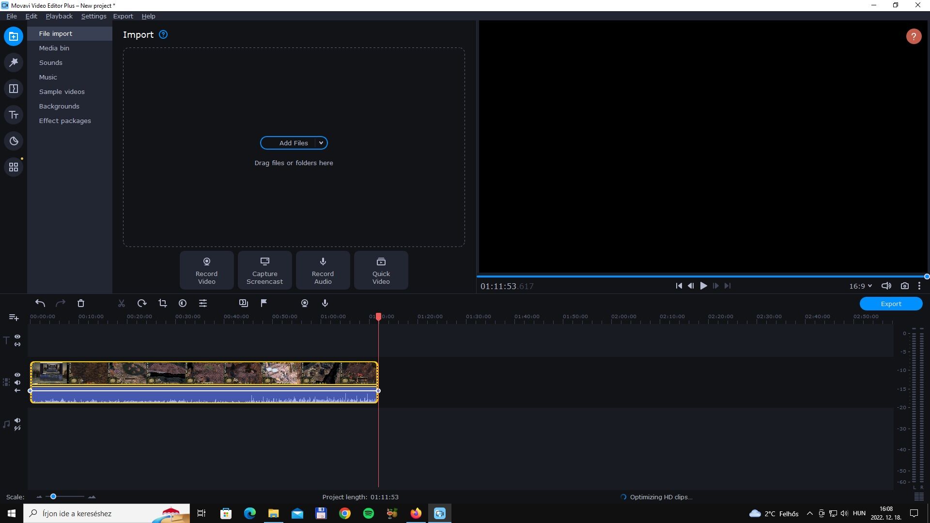Viewport: 930px width, 523px height.
Task: Click the Quick Video button
Action: 381,270
